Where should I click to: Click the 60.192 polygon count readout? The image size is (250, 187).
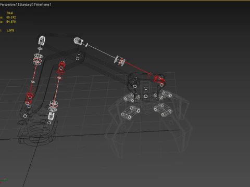pos(11,17)
